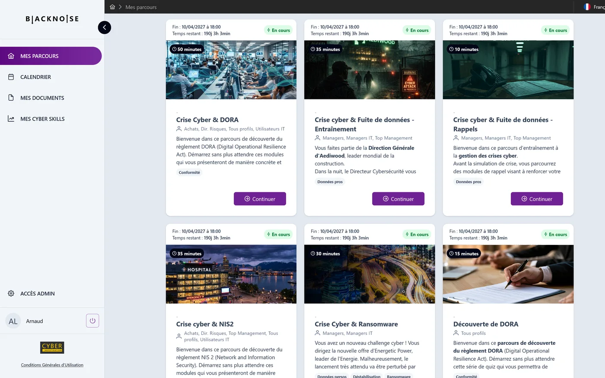Open the Aediwood cyber attack thumbnail image
This screenshot has height=378, width=605.
(369, 70)
